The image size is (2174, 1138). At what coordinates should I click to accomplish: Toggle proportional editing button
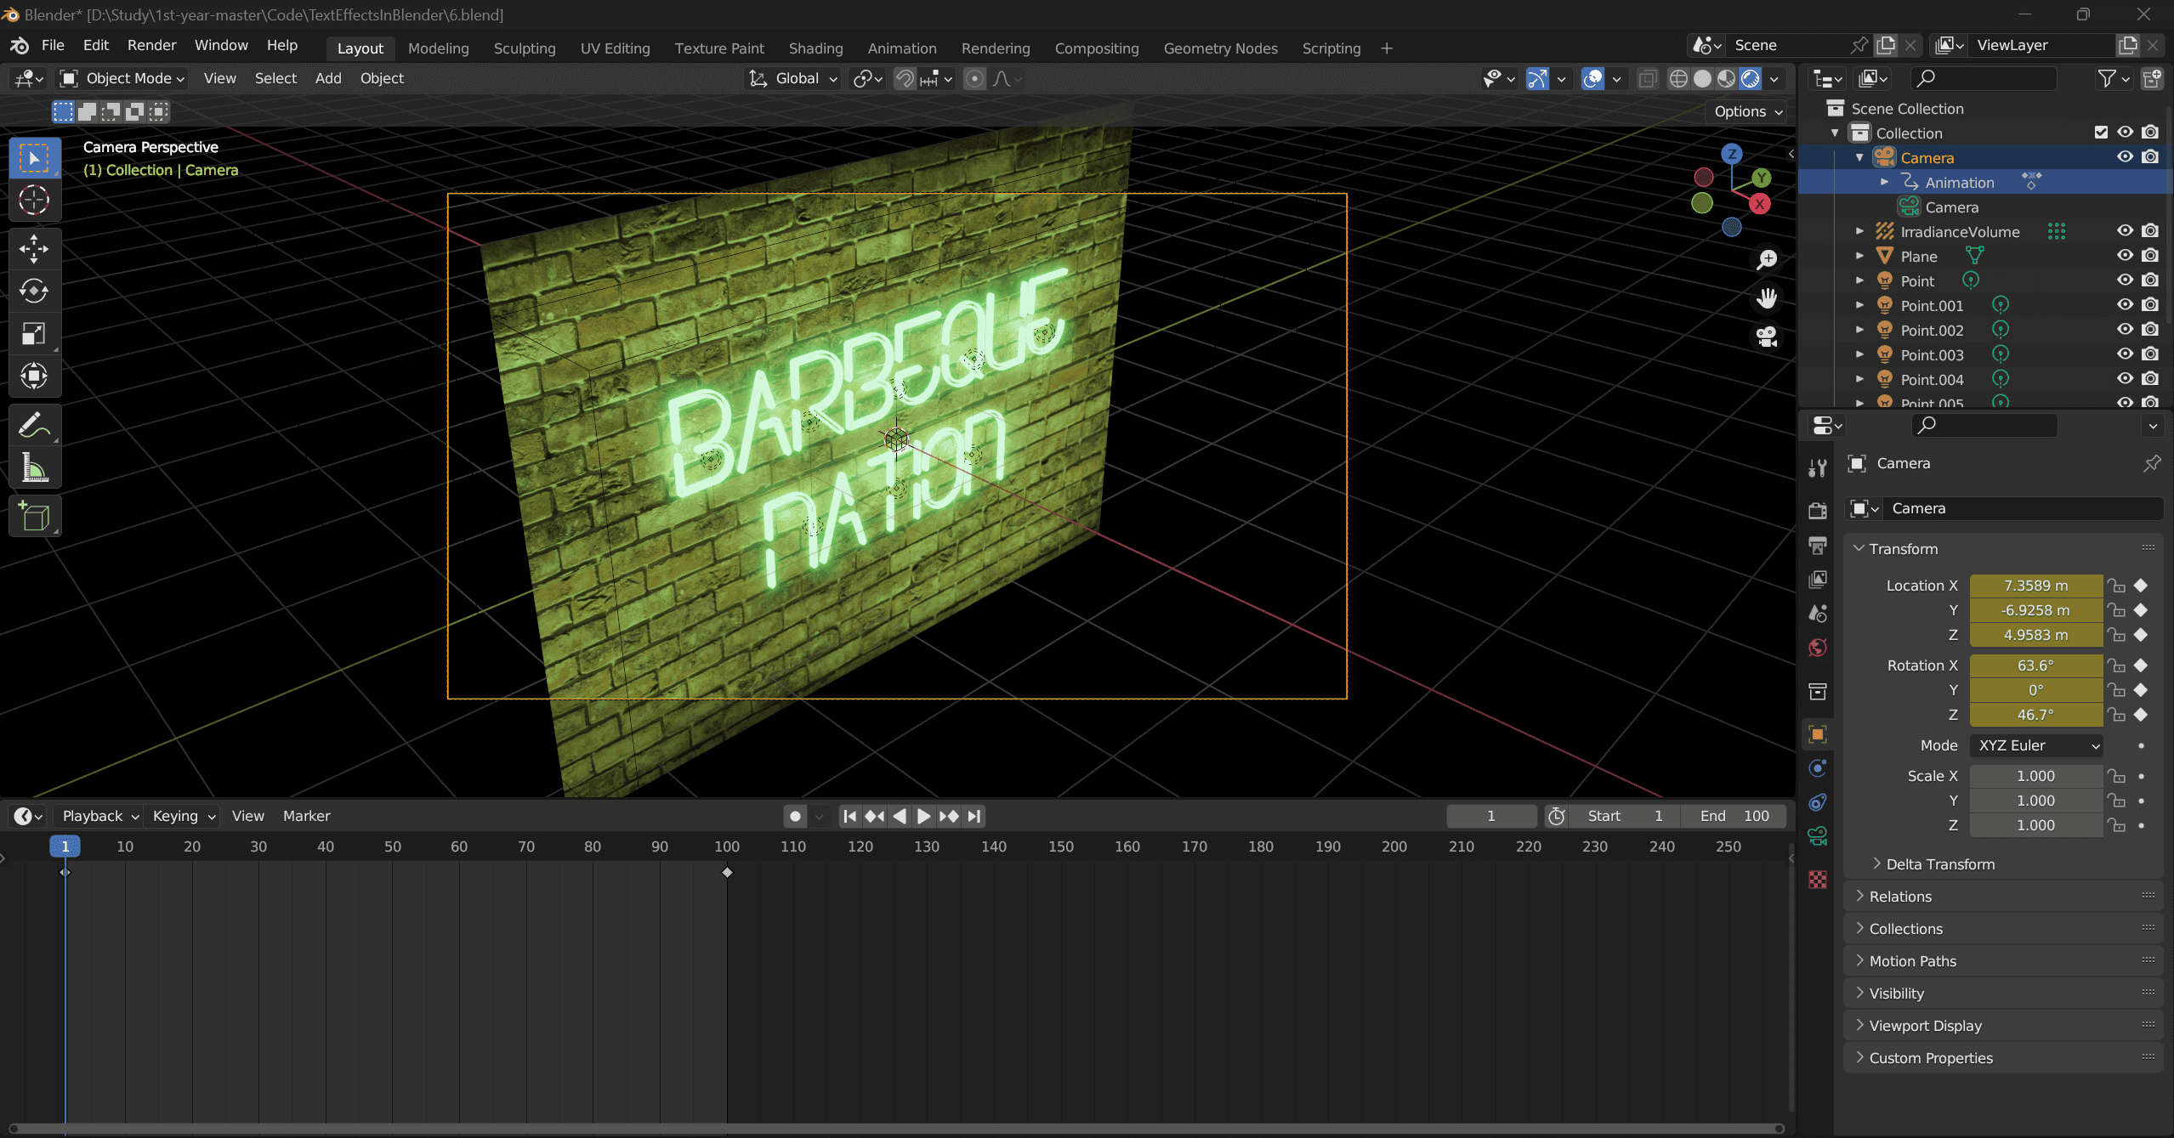pyautogui.click(x=975, y=79)
